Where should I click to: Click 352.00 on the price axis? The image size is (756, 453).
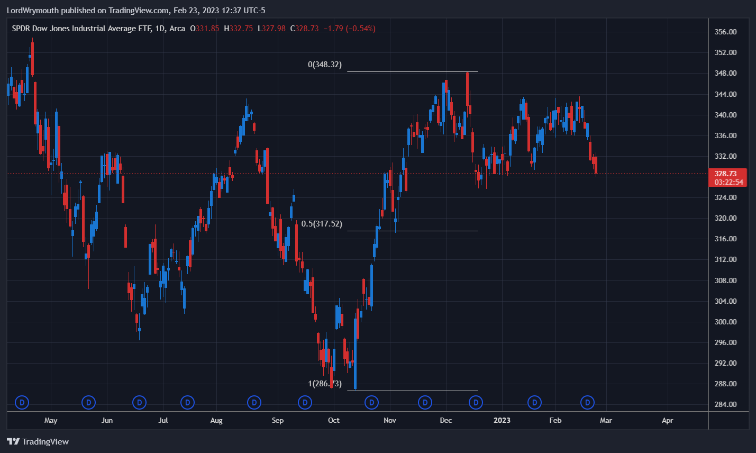point(725,52)
